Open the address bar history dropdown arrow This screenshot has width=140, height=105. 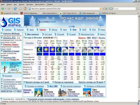point(103,9)
